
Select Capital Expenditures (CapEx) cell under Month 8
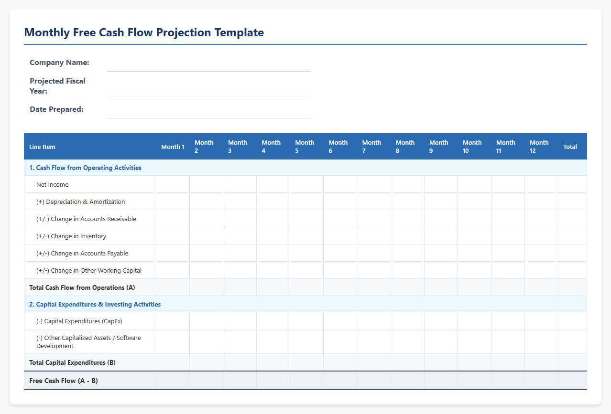pyautogui.click(x=407, y=321)
